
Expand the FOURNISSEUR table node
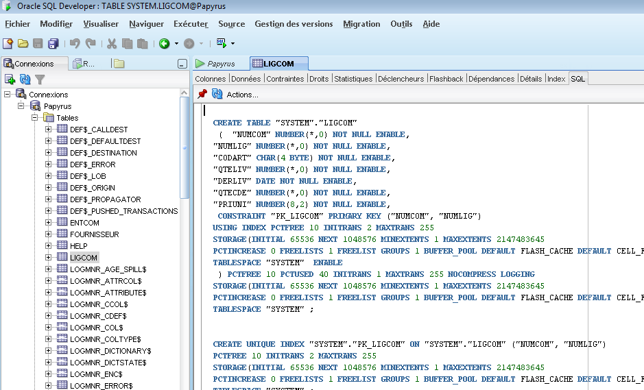tap(49, 234)
